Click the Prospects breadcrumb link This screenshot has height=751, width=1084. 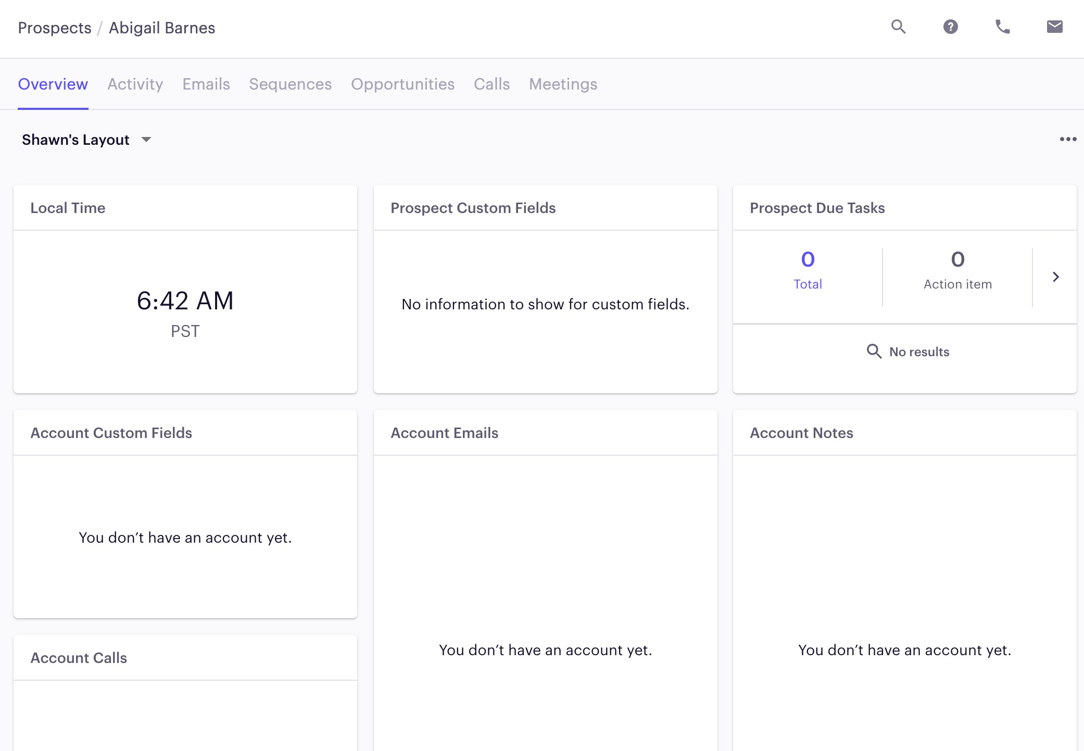55,28
